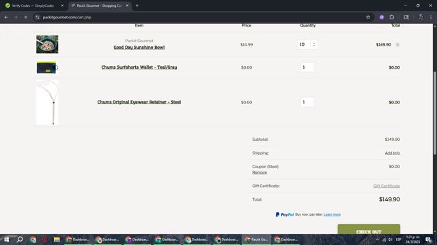View site information icon in address bar
Image resolution: width=437 pixels, height=245 pixels.
pos(38,17)
